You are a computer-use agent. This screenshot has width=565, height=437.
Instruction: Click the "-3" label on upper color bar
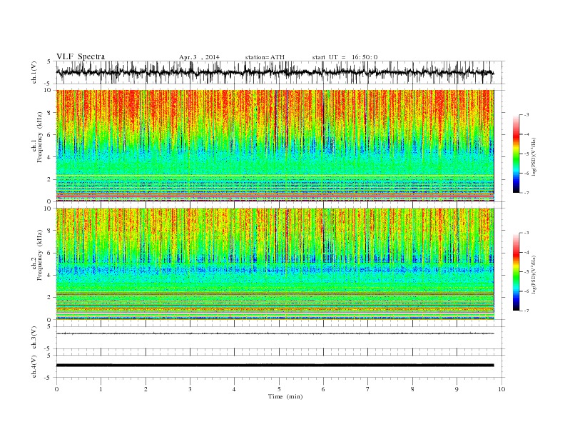[x=526, y=115]
